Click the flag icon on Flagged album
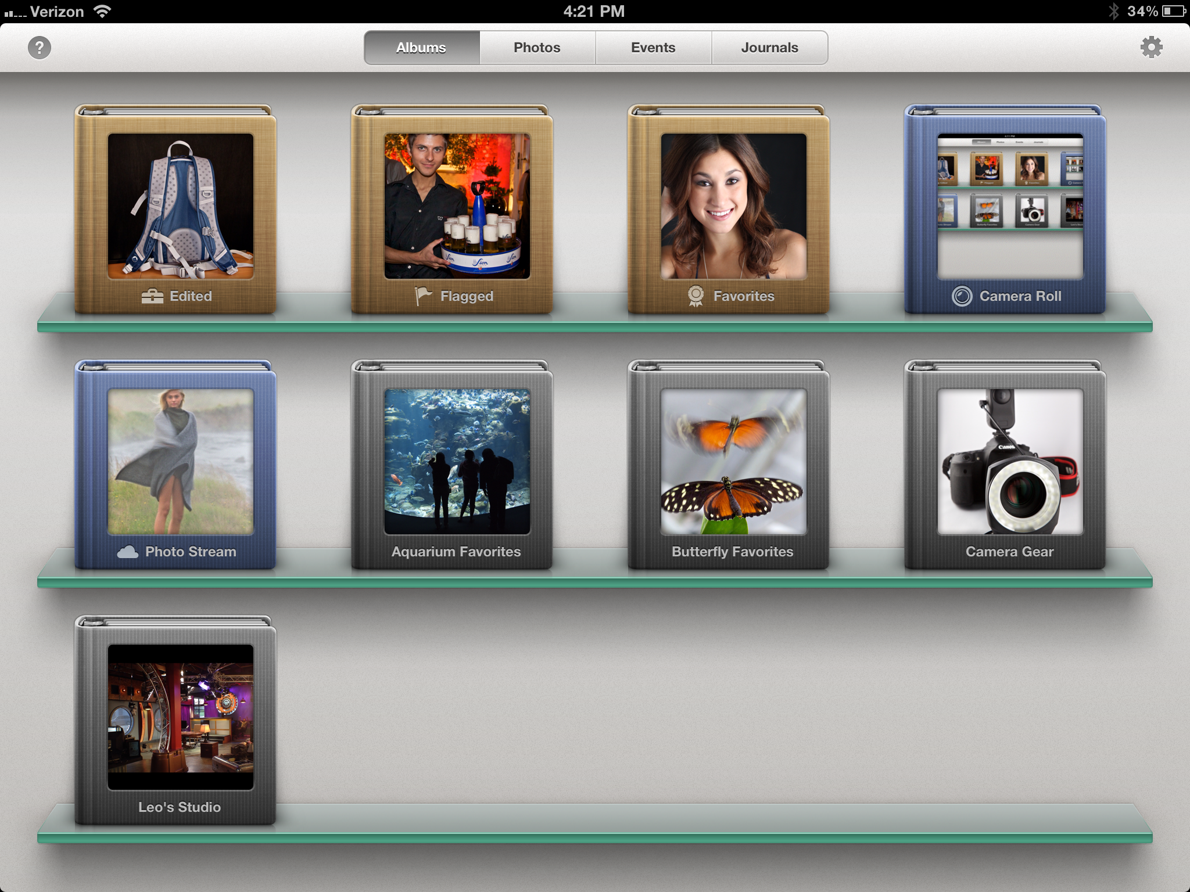The width and height of the screenshot is (1190, 892). (423, 296)
